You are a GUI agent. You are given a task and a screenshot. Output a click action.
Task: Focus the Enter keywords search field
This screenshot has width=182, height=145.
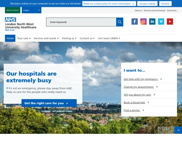tap(81, 22)
